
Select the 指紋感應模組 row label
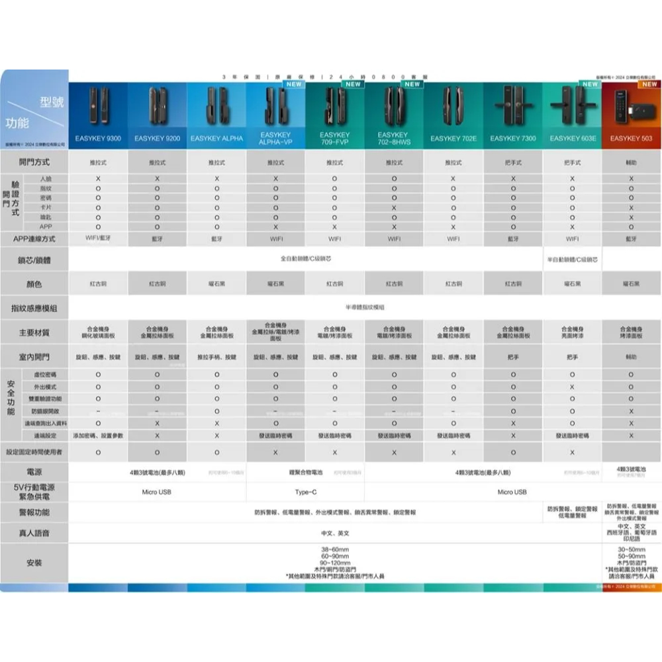(x=34, y=308)
